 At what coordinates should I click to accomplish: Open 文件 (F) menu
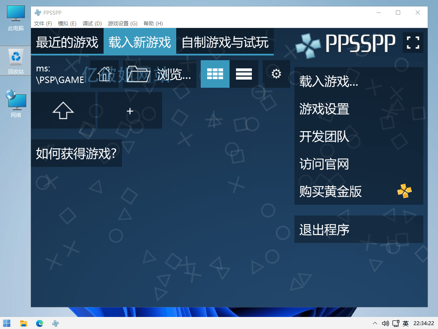43,24
